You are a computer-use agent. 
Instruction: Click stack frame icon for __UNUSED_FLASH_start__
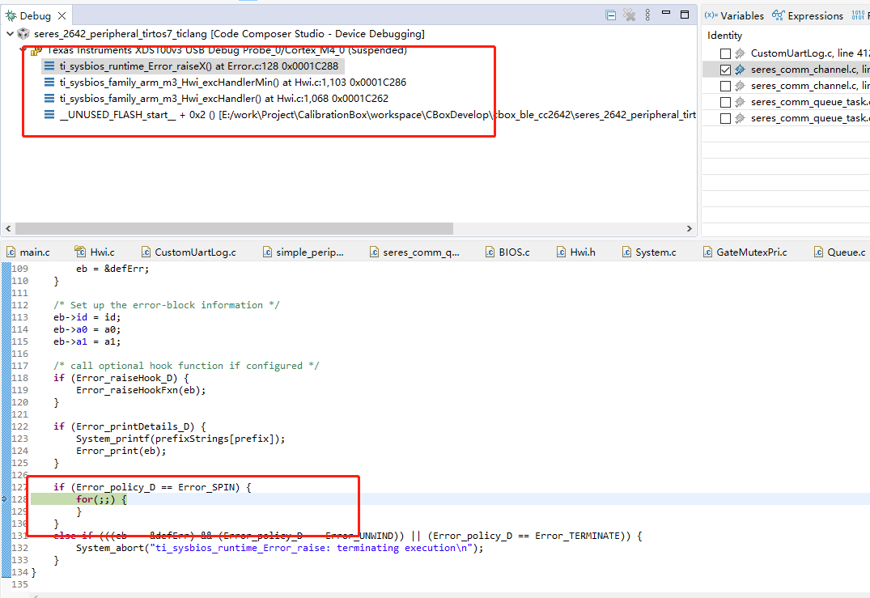click(49, 114)
